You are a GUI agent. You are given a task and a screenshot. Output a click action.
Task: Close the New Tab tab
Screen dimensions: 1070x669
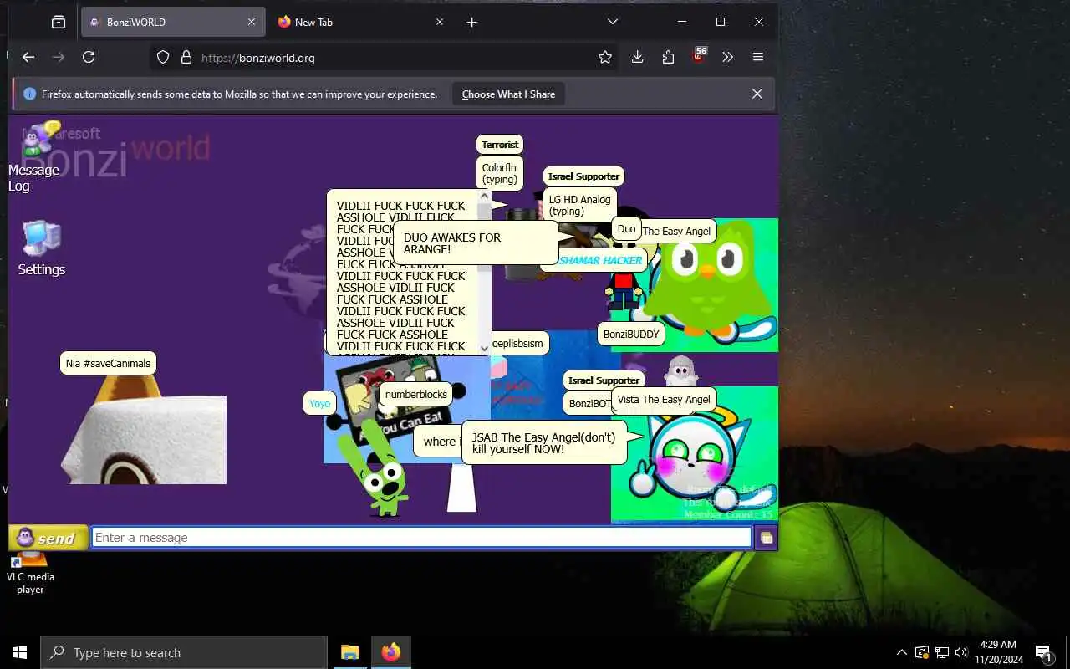click(x=440, y=22)
